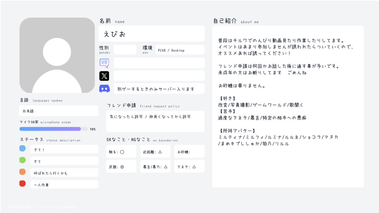Toggle the 武器 boundary marker
The image size is (379, 213).
121,166
